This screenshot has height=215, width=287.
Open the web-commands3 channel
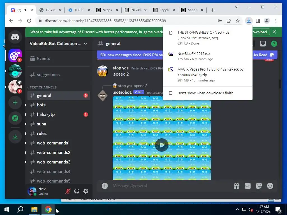click(x=59, y=162)
